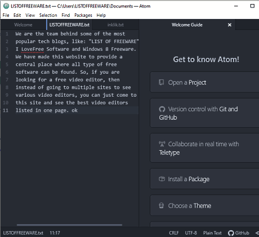Open the Find menu
The image size is (259, 237).
(66, 15)
